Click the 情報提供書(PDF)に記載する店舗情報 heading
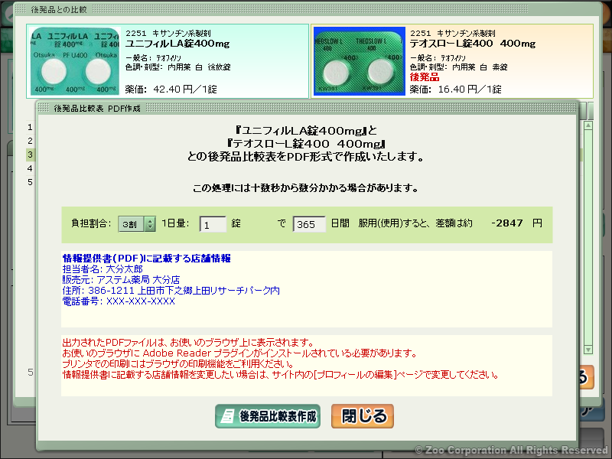 (146, 259)
